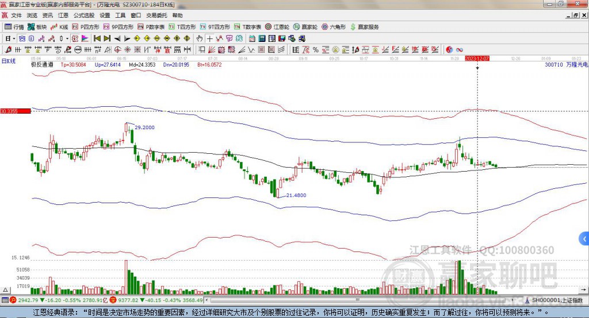Open the P四方形 tool
This screenshot has width=589, height=318.
pos(86,27)
